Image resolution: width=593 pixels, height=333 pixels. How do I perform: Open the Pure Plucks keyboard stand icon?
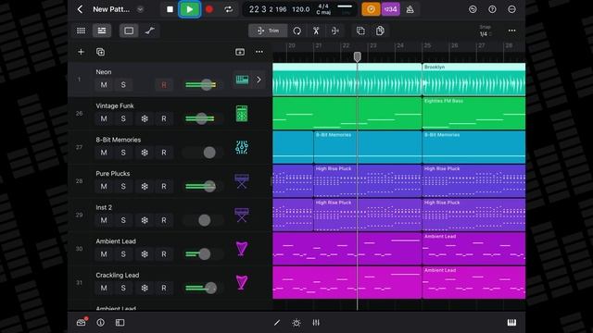click(x=242, y=181)
